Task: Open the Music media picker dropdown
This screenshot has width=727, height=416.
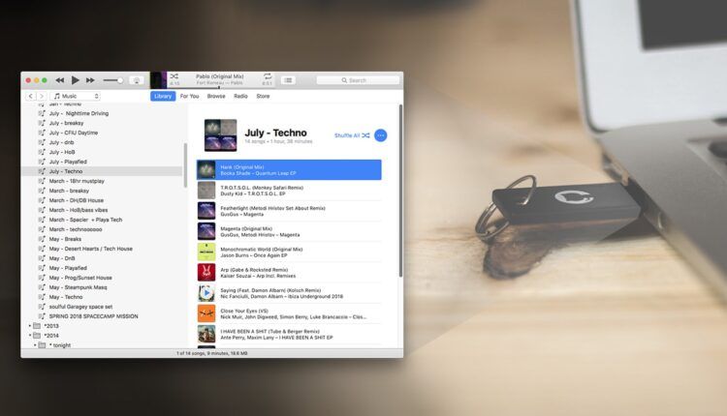Action: point(75,96)
